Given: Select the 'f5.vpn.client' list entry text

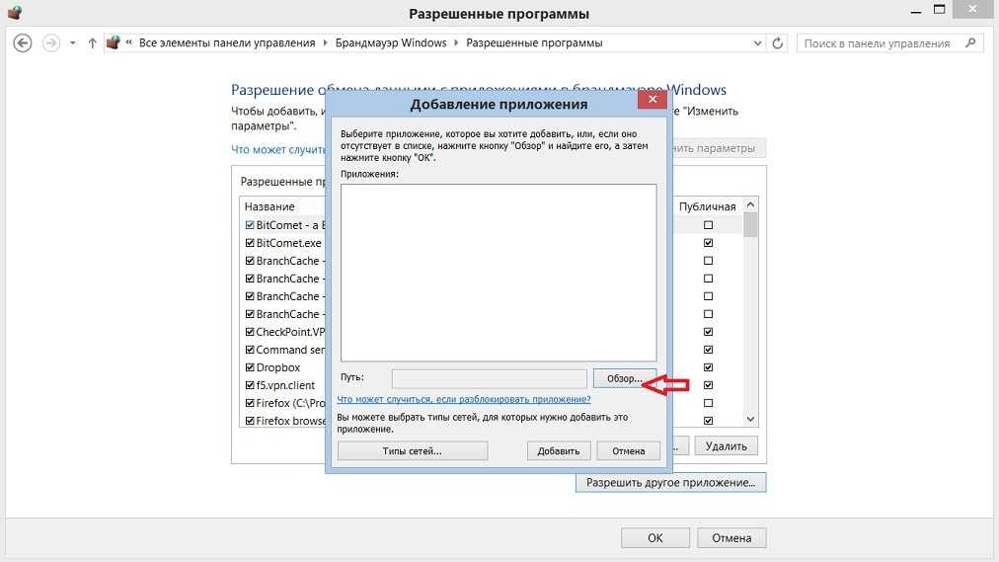Looking at the screenshot, I should pos(285,385).
